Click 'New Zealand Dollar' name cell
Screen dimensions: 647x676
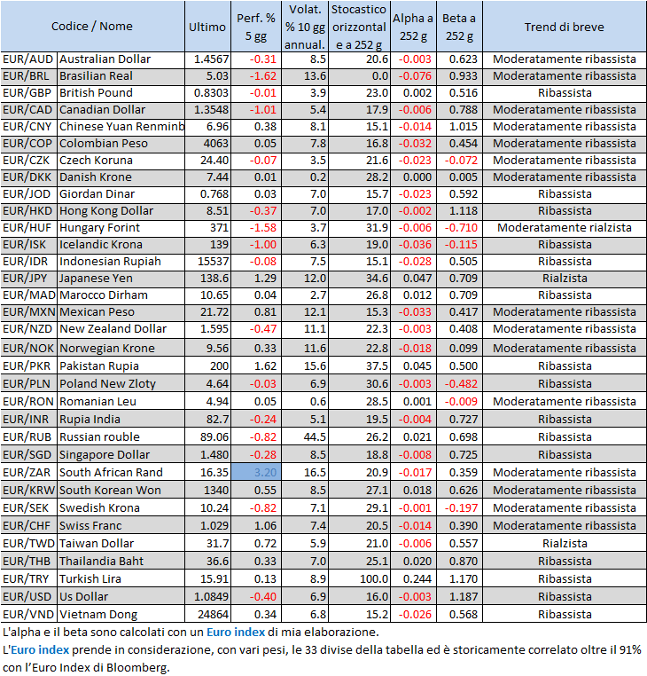121,329
